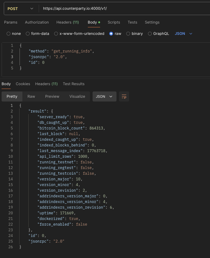Image resolution: width=210 pixels, height=258 pixels.
Task: Click the "indexd_caught_up" response line
Action: (x=65, y=139)
